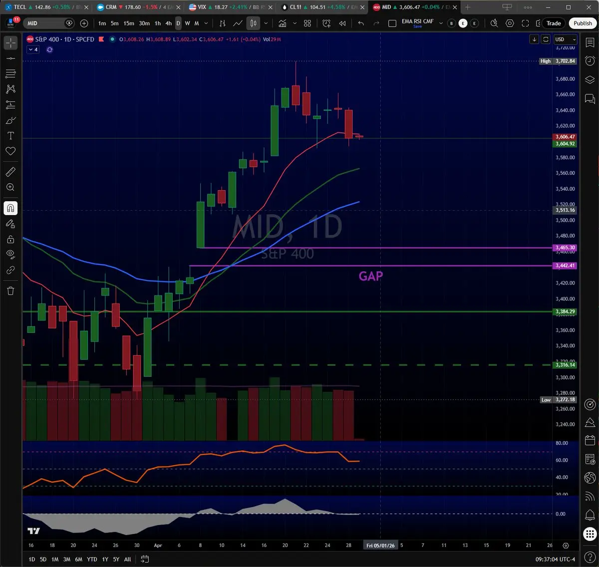Click the Publish button
This screenshot has width=599, height=567.
[x=583, y=23]
